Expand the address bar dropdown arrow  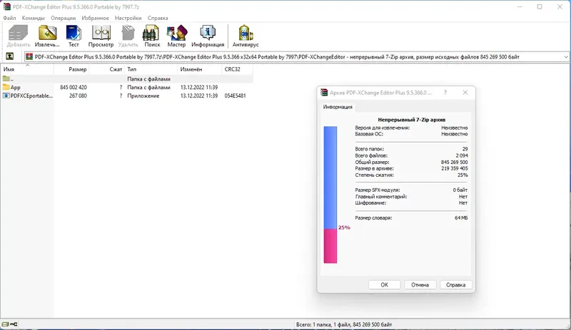tap(565, 57)
